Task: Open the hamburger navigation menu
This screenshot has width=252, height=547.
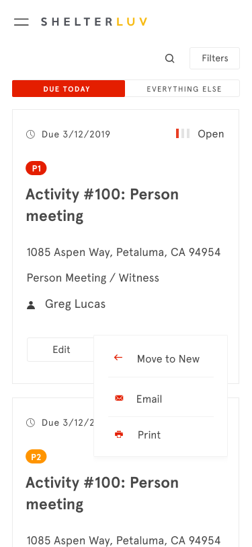Action: [x=22, y=22]
